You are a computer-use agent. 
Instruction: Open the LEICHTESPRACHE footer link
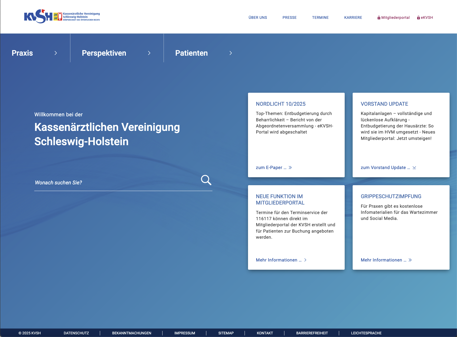tap(366, 333)
